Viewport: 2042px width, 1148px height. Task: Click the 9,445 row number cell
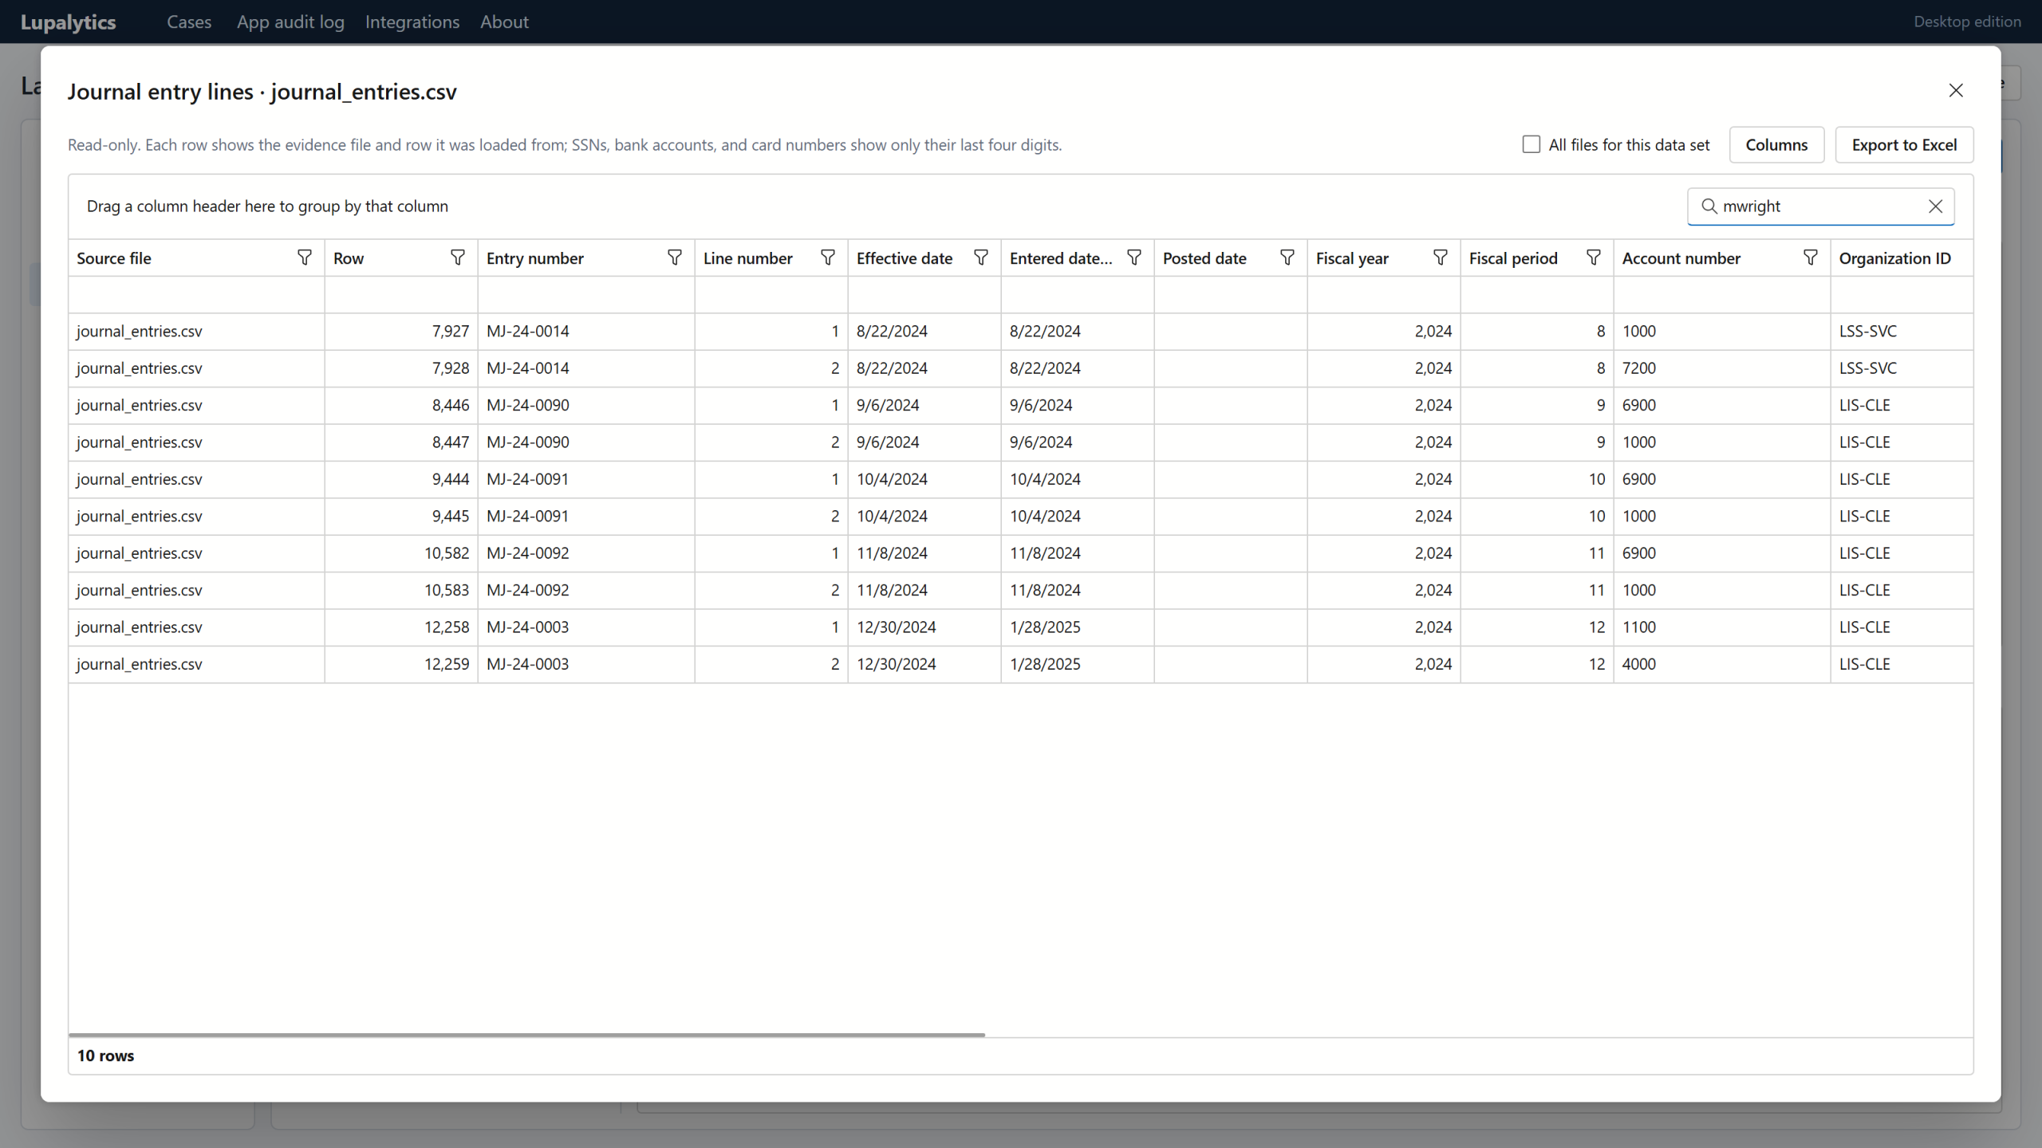coord(401,517)
